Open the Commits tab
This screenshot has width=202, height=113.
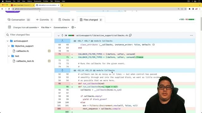pyautogui.click(x=44, y=20)
